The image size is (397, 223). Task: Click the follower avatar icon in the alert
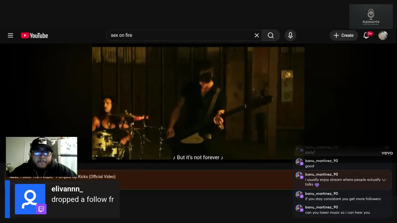click(30, 199)
